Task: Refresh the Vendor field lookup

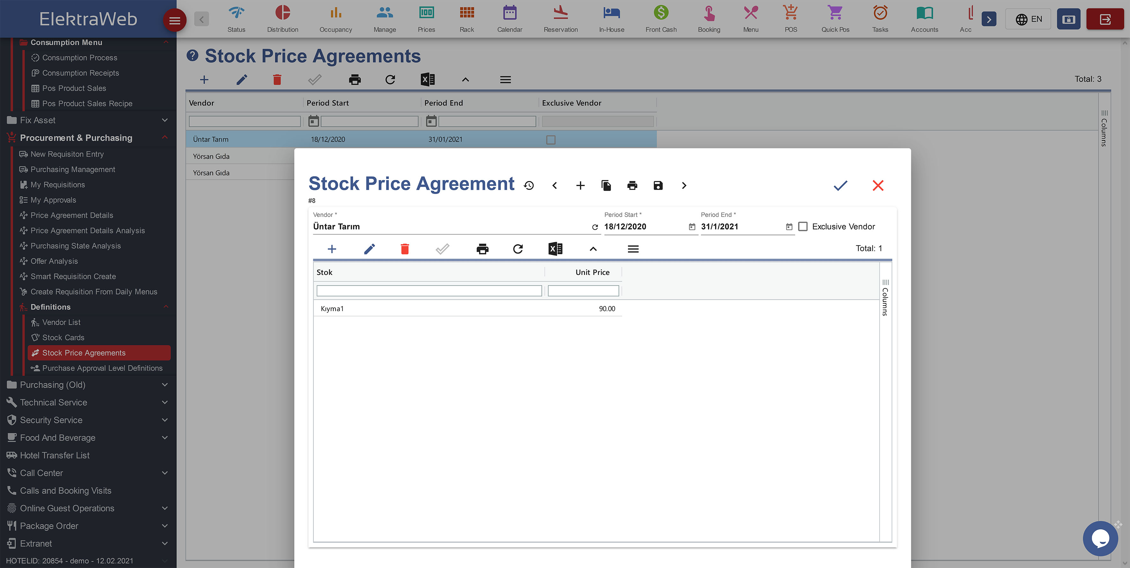Action: (x=595, y=227)
